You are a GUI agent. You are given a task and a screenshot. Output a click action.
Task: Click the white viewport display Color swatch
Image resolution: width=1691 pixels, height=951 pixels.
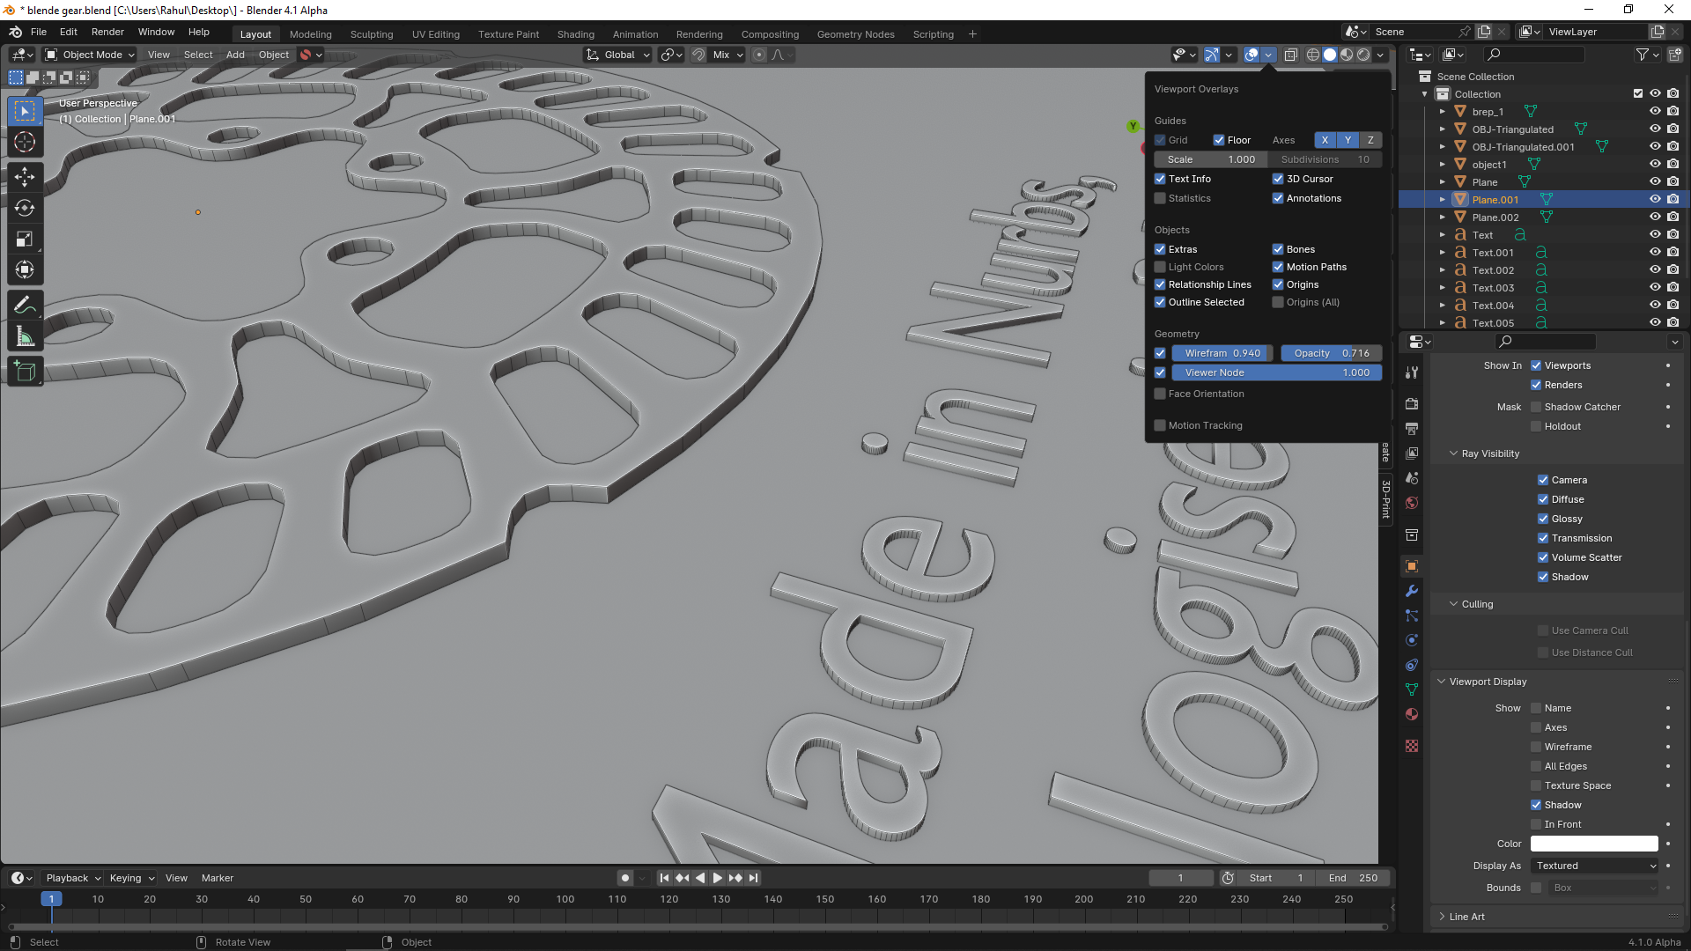1594,844
